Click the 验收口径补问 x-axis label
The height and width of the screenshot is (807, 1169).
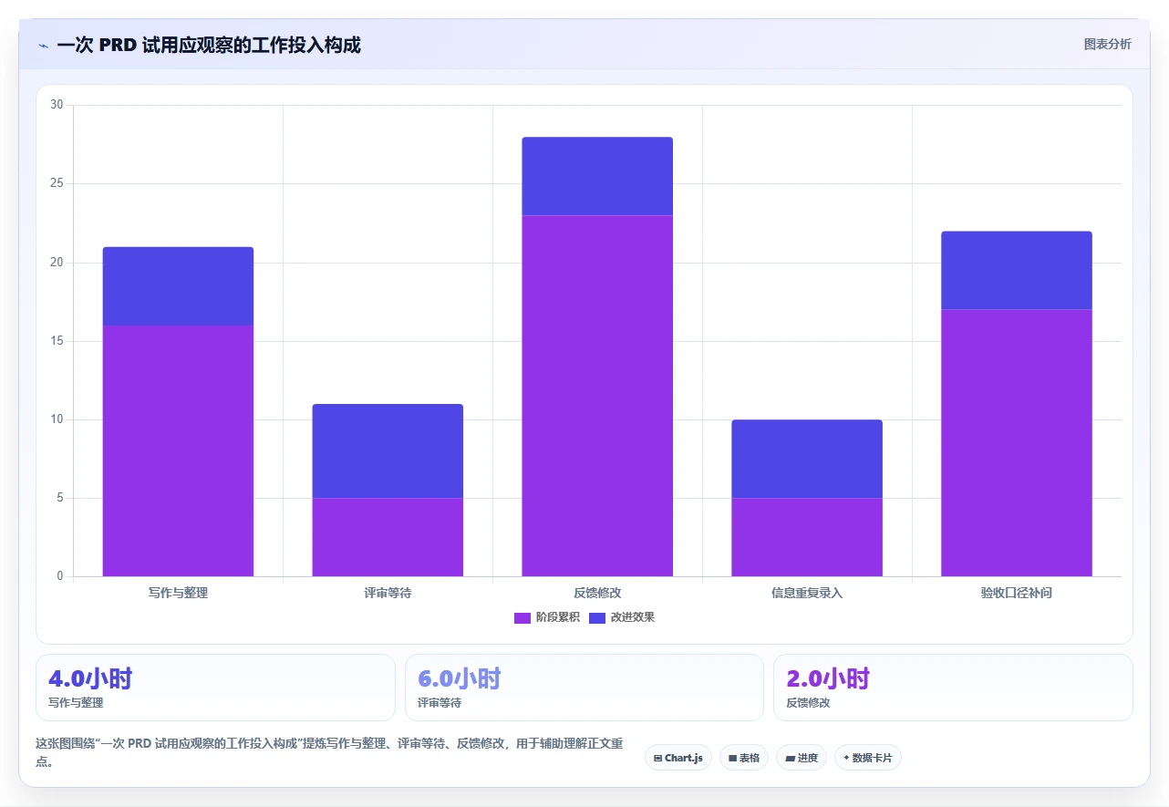click(1017, 593)
